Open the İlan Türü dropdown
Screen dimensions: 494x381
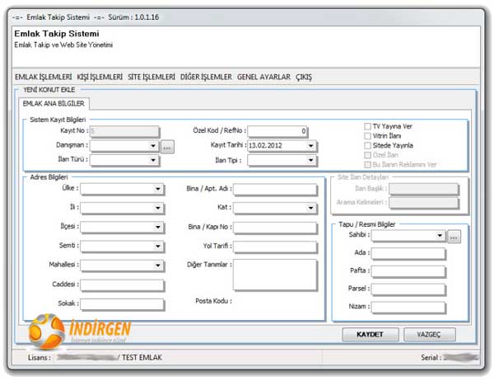click(153, 160)
